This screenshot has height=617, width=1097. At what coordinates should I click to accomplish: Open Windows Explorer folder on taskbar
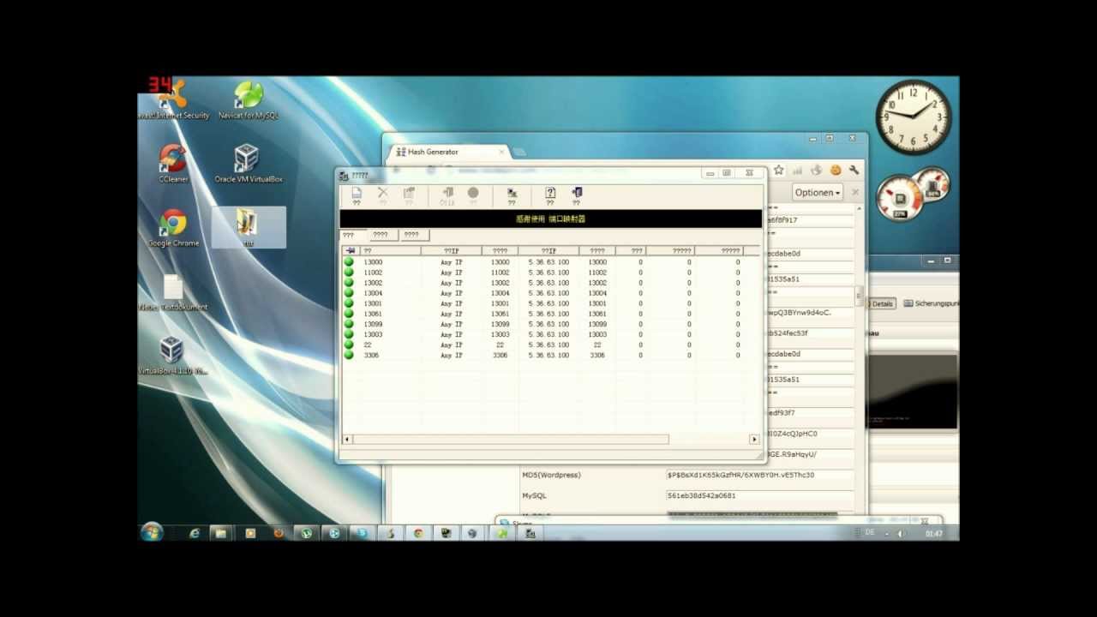[221, 533]
